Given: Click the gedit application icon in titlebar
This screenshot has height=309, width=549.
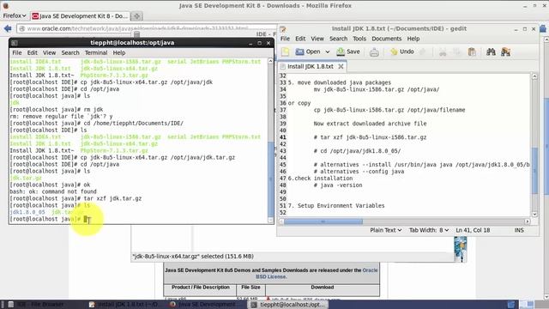Looking at the screenshot, I should 283,29.
